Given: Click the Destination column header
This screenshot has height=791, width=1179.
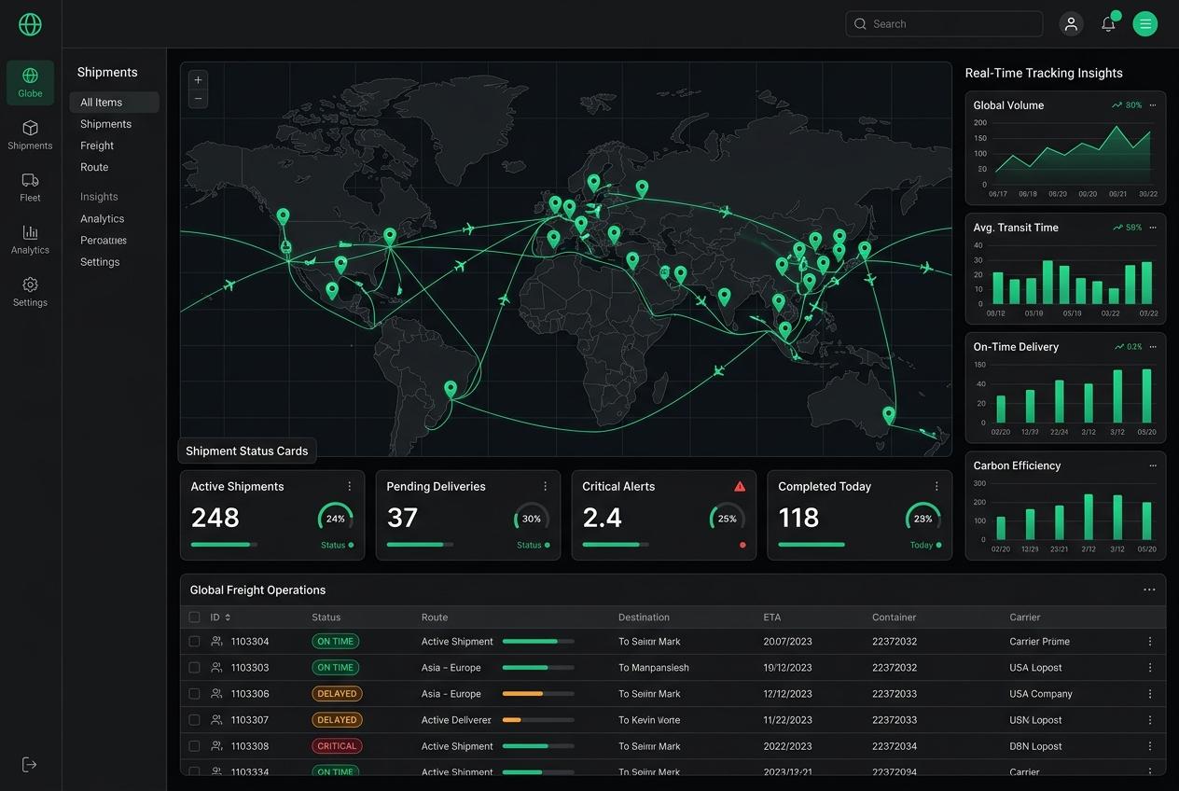Looking at the screenshot, I should click(644, 618).
